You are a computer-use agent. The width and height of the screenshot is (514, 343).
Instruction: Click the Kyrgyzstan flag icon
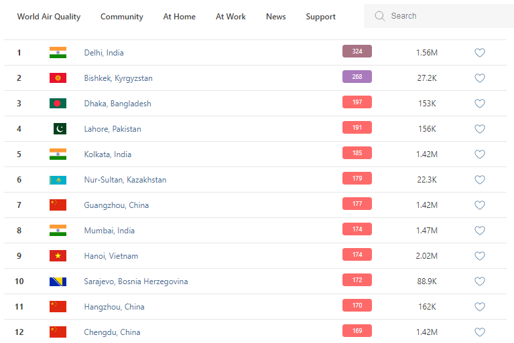pyautogui.click(x=58, y=78)
